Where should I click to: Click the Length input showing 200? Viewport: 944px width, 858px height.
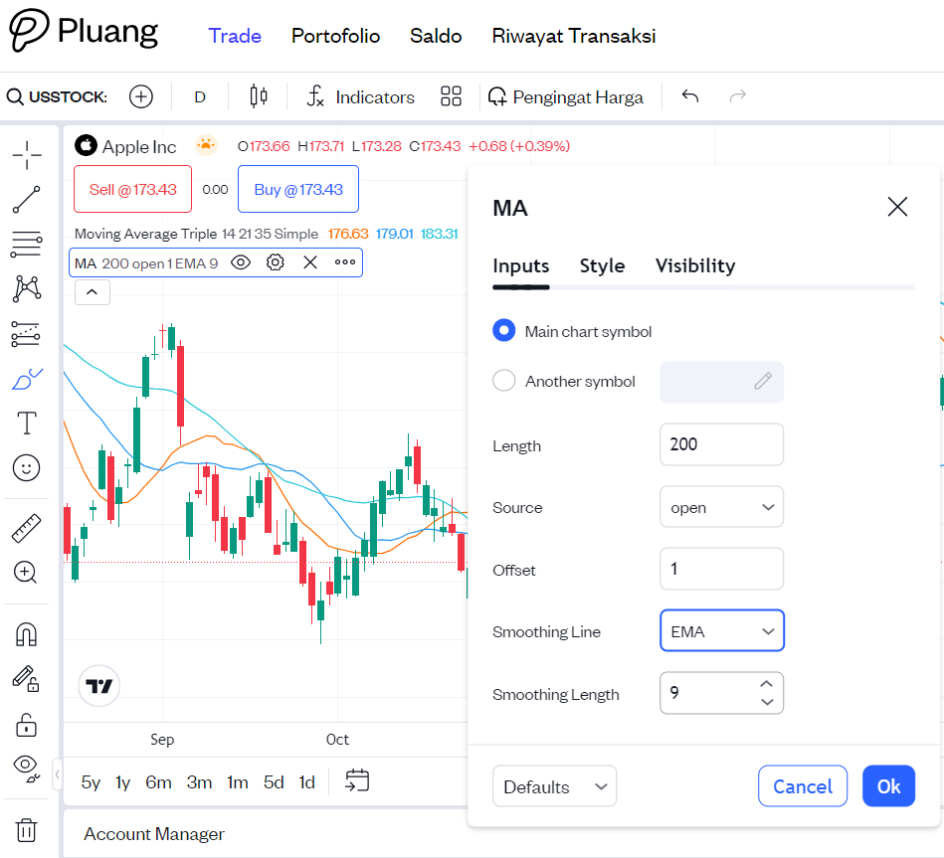pos(721,444)
